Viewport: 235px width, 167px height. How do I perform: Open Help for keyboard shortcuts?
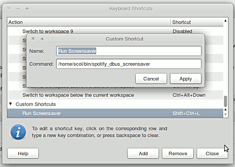pos(23,154)
